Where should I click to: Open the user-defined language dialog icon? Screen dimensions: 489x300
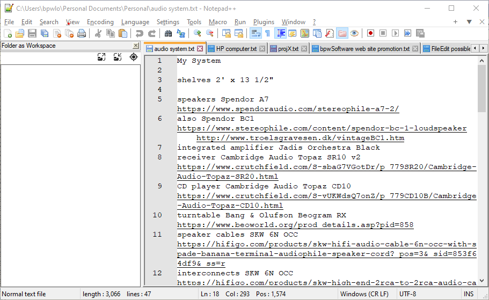(x=292, y=33)
